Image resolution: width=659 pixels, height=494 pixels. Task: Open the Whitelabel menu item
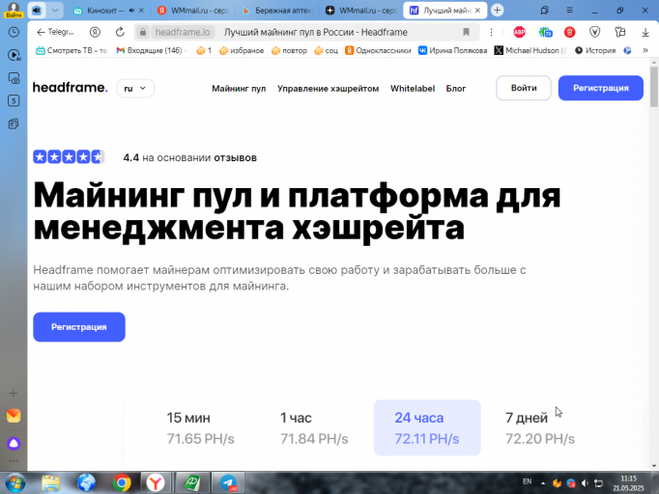point(413,89)
